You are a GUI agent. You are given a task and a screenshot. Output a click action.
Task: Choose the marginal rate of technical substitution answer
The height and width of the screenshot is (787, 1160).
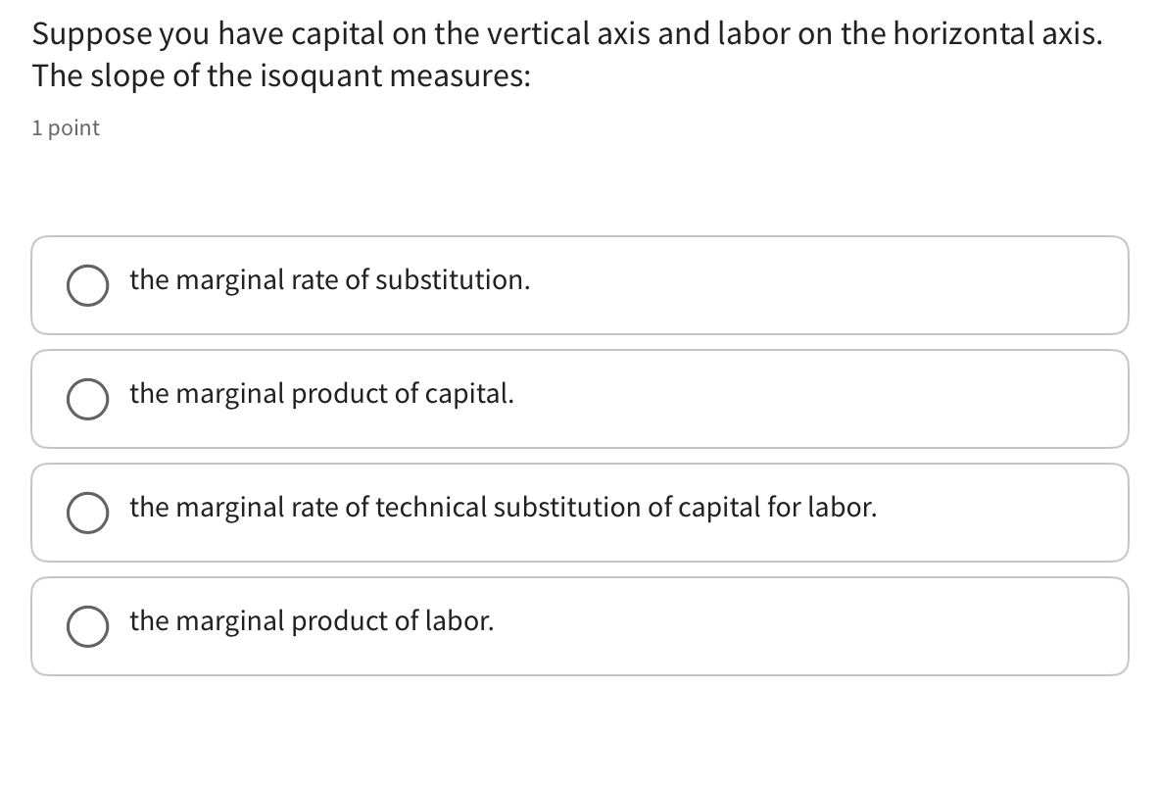coord(87,513)
